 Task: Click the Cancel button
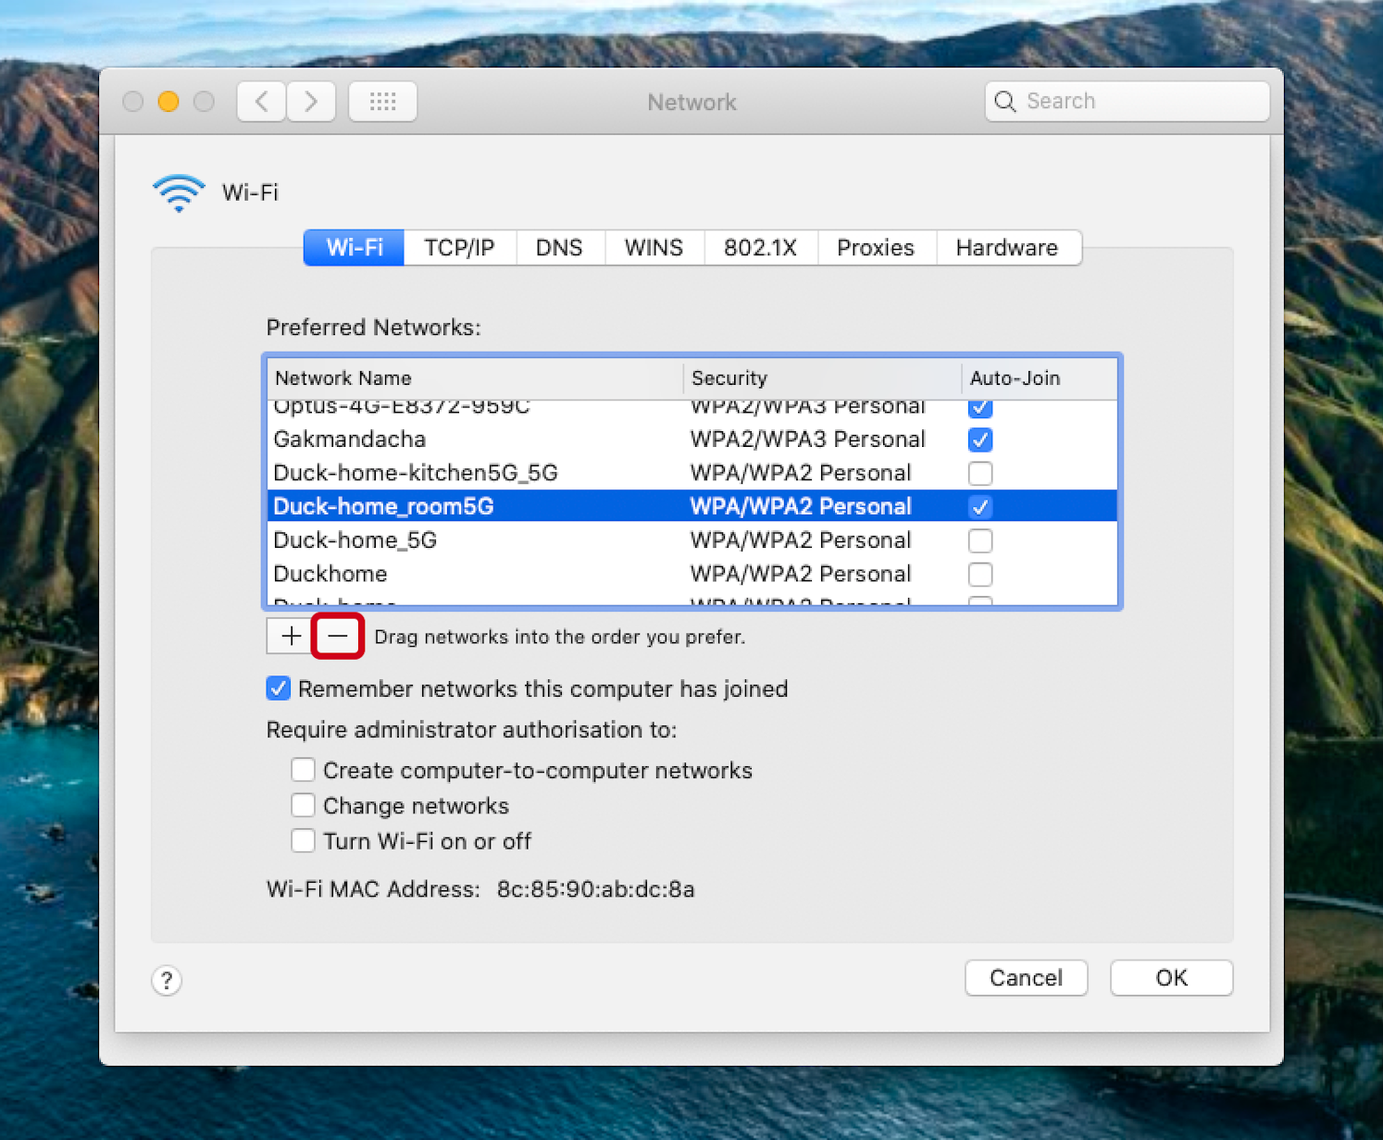[1026, 978]
